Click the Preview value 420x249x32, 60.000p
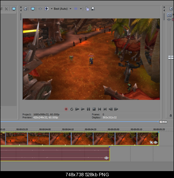The height and width of the screenshot is (178, 174). 45,118
